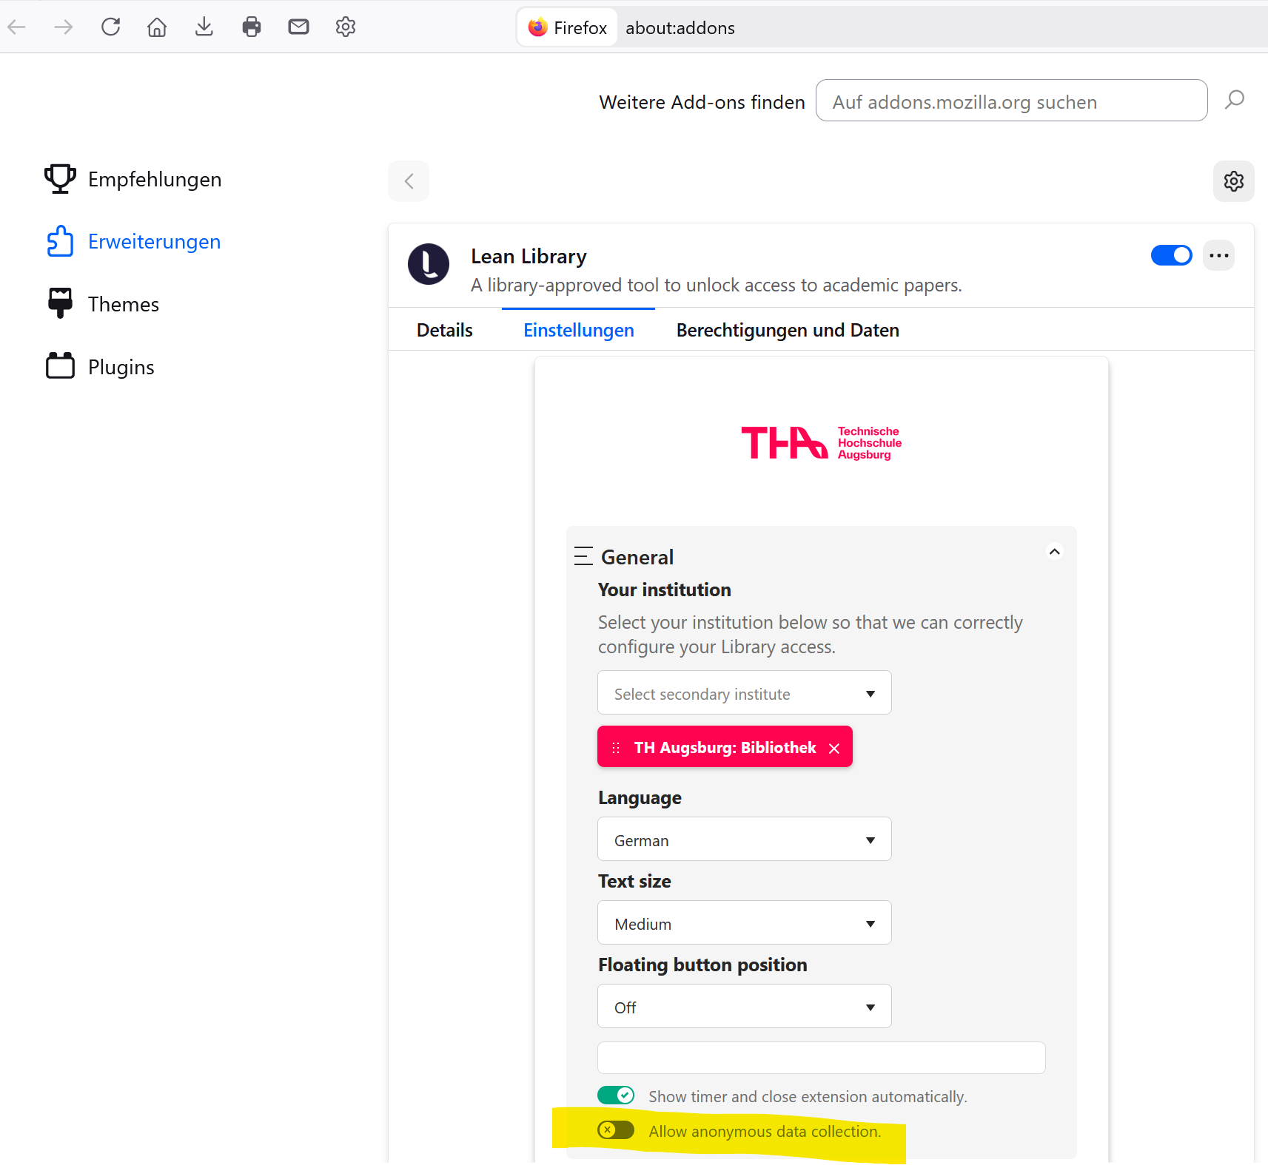Click the email envelope toolbar icon
The height and width of the screenshot is (1165, 1268).
coord(298,27)
